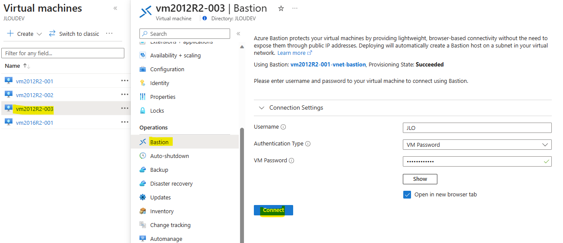Toggle Open in new browser tab checkbox
Image resolution: width=563 pixels, height=243 pixels.
(407, 195)
